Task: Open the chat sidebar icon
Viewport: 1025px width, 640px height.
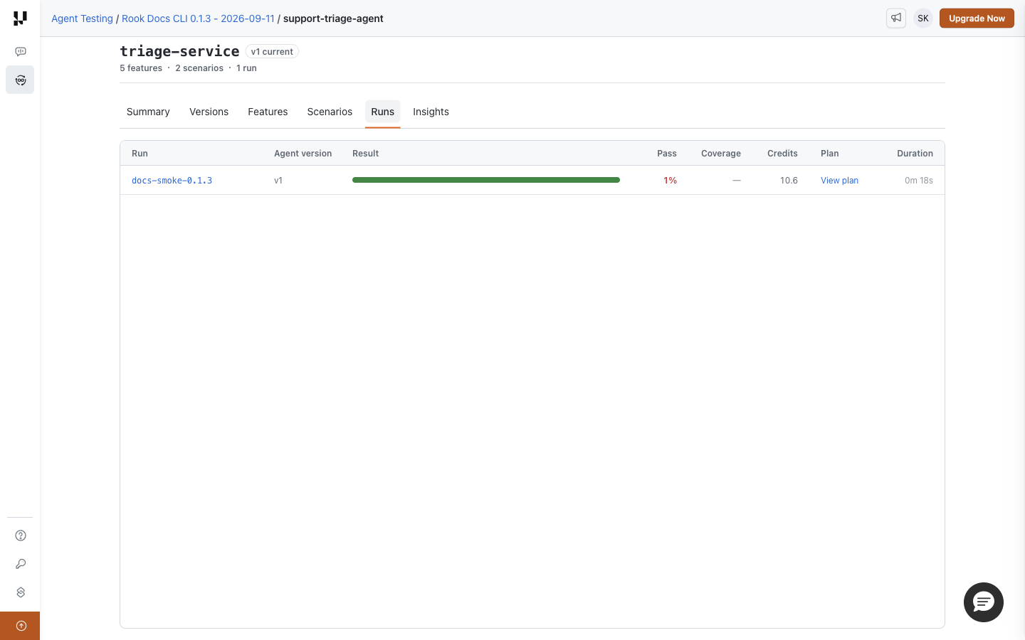Action: coord(21,52)
